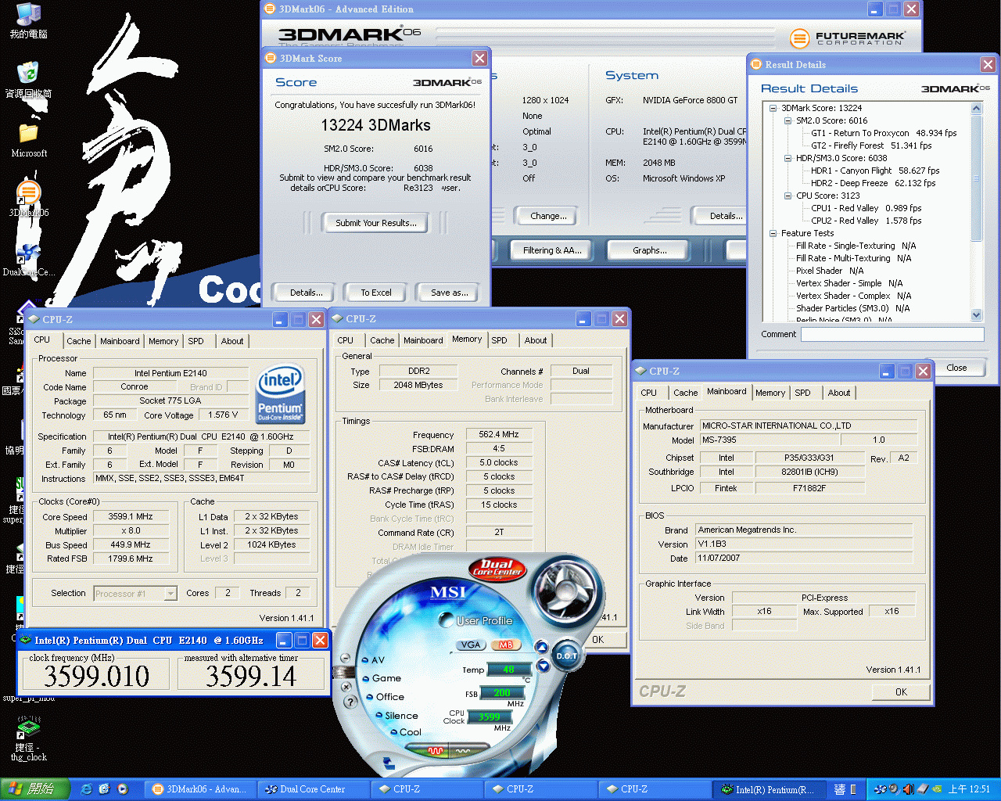Select the Cool profile in Dual Core Center
Image resolution: width=1001 pixels, height=801 pixels.
coord(405,732)
